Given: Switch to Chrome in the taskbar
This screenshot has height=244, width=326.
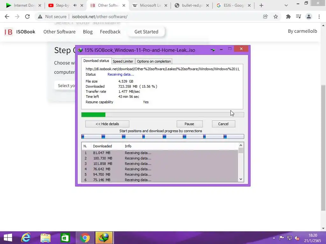Looking at the screenshot, I should tap(85, 238).
